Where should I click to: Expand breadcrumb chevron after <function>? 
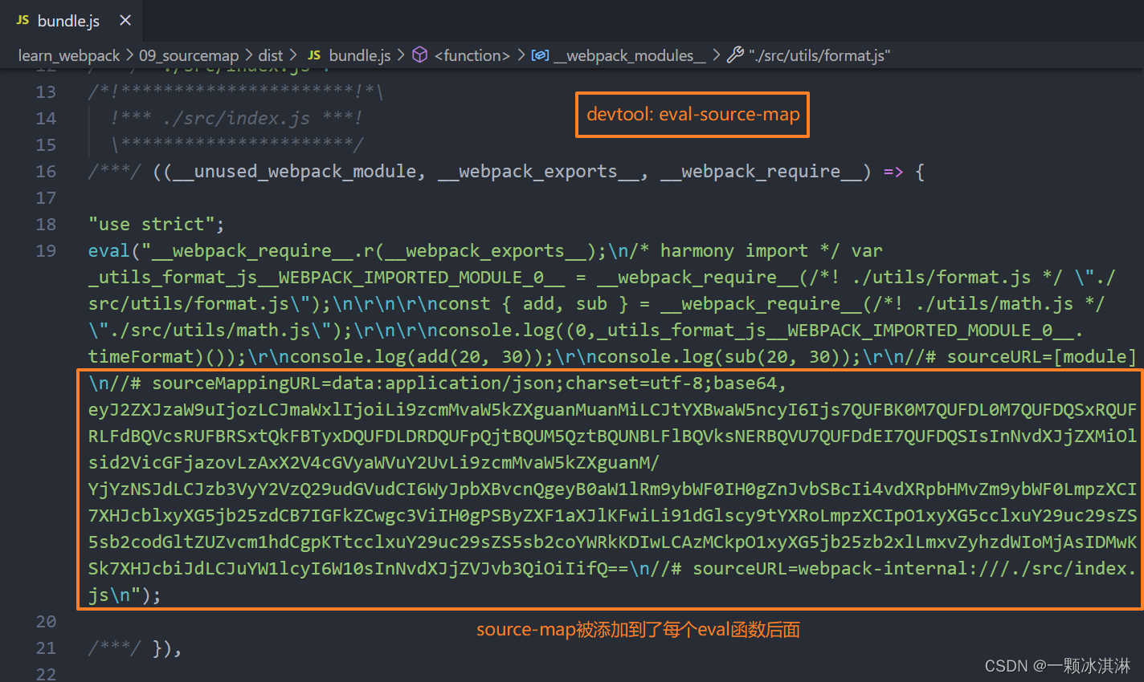click(521, 55)
